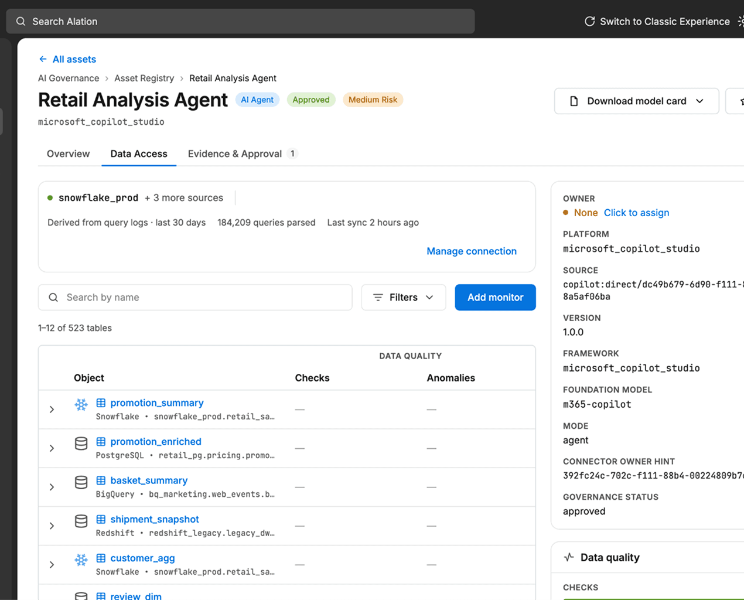Click the orange dot beside owner None
The height and width of the screenshot is (600, 744).
point(565,213)
